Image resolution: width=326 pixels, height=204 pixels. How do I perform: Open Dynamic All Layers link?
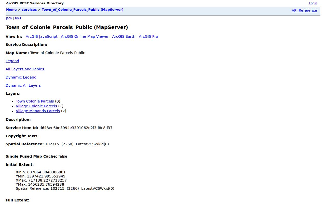pos(23,85)
